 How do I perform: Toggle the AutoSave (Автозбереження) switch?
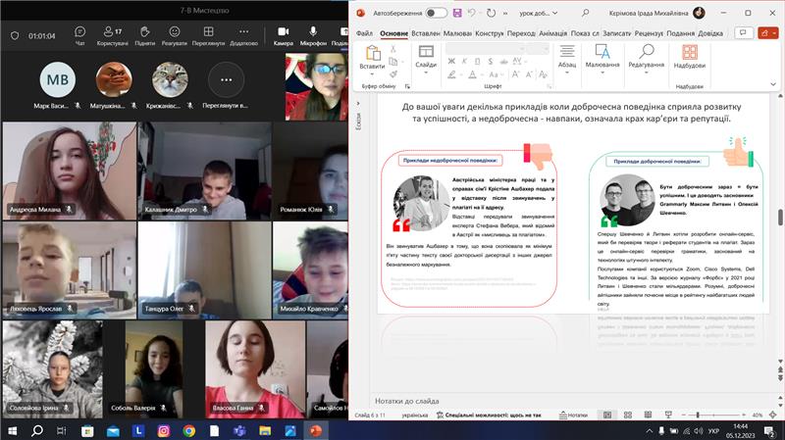pyautogui.click(x=436, y=13)
